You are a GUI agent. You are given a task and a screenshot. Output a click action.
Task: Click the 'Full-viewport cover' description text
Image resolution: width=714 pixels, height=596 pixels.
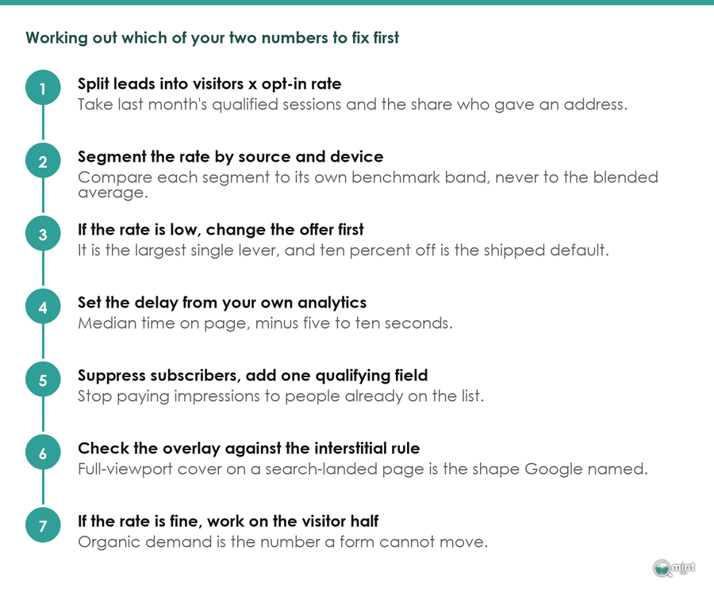[x=363, y=469]
